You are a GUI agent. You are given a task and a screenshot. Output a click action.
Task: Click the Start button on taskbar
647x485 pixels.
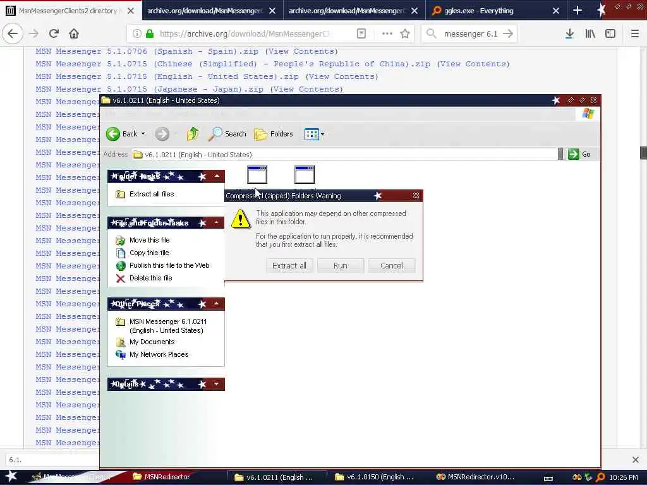tap(11, 477)
